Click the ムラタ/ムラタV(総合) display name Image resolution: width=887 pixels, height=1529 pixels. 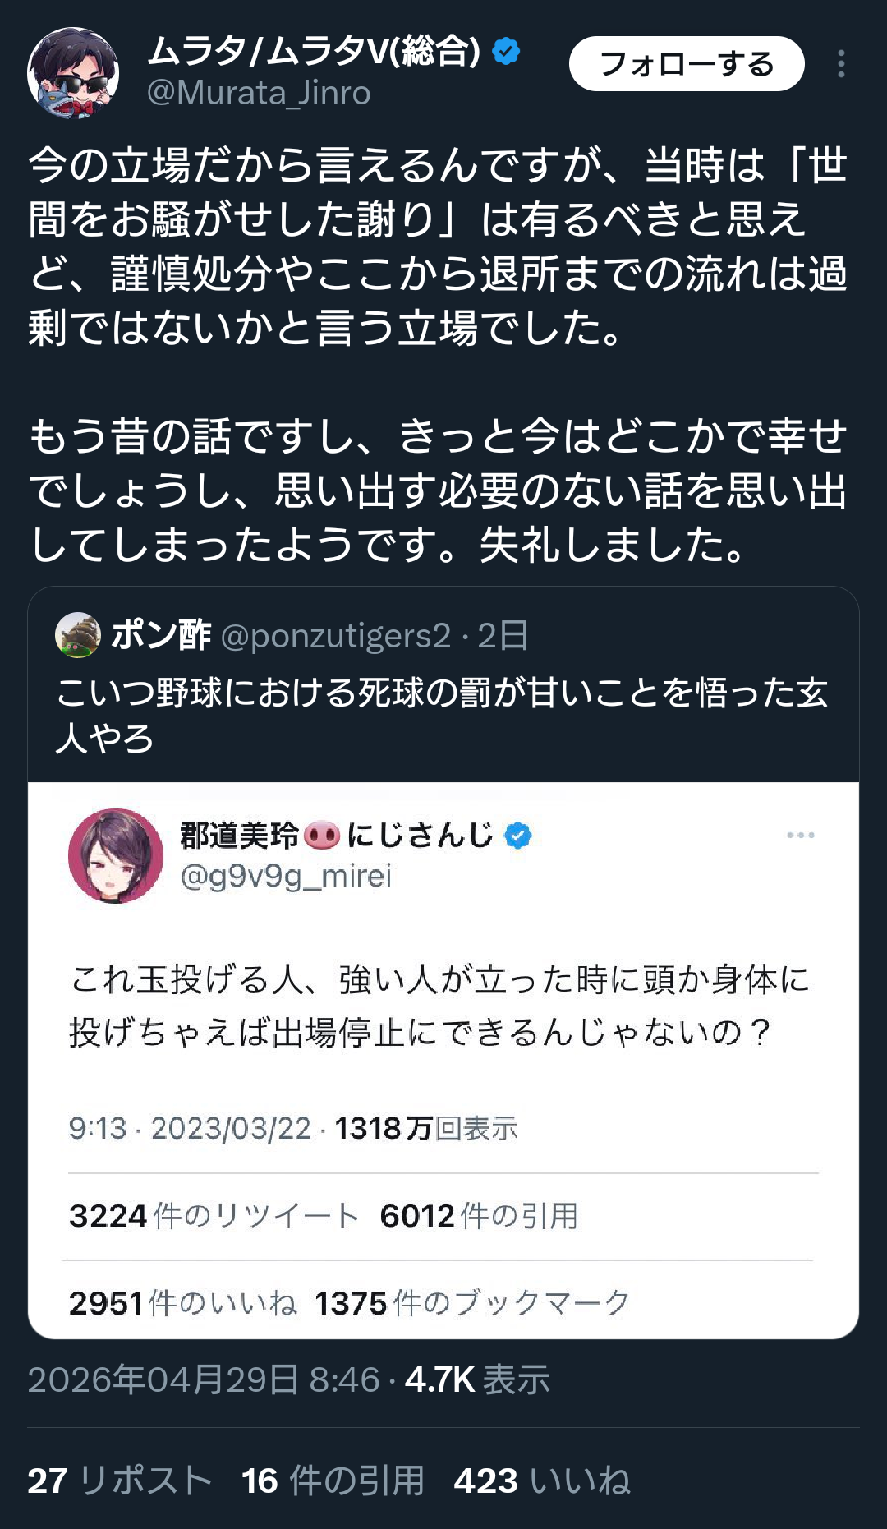314,52
